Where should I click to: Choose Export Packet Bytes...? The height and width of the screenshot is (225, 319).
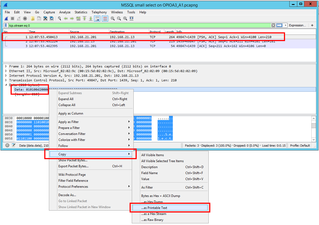coord(91,166)
